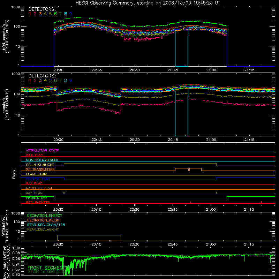The image size is (279, 279).
Task: Select the ECLIPSE_FLAG label
Action: 38,179
